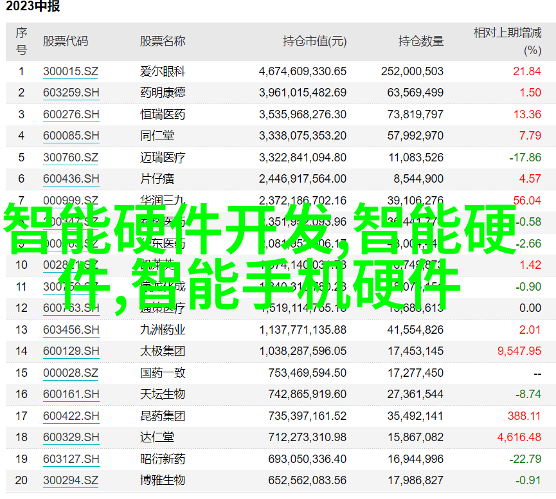556x499 pixels.
Task: Select the 相对上期增减(%) column header
Action: [x=508, y=42]
